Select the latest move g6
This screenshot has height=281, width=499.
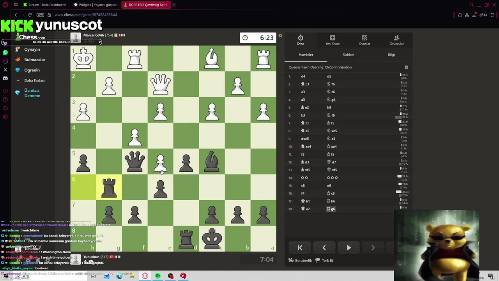pos(331,209)
